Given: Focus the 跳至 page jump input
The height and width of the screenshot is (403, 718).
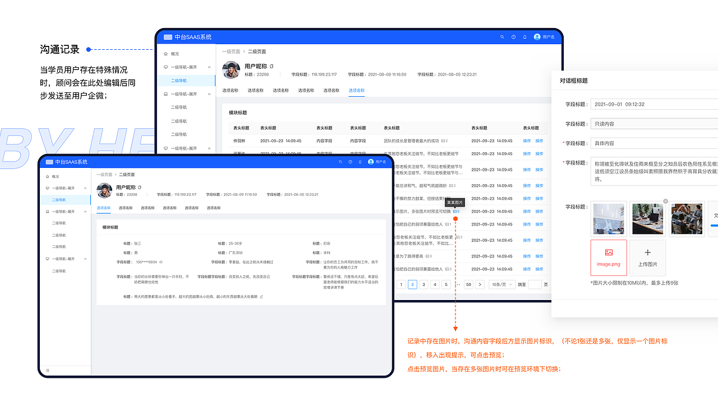Looking at the screenshot, I should click(x=535, y=284).
